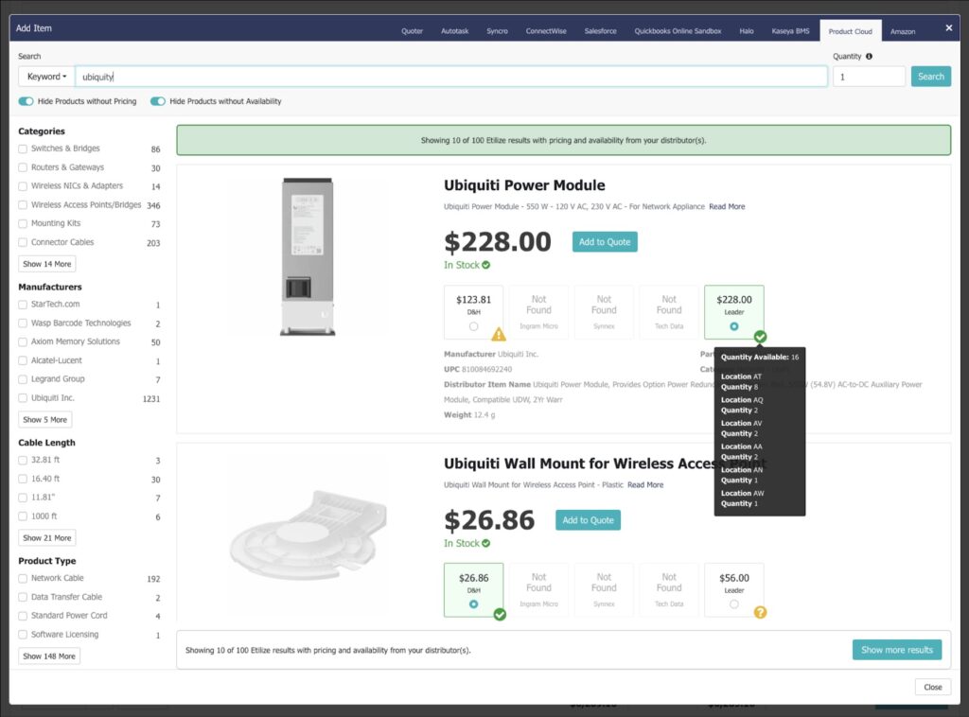Image resolution: width=969 pixels, height=717 pixels.
Task: Click In Stock check icon for Wall Mount
Action: tap(486, 544)
